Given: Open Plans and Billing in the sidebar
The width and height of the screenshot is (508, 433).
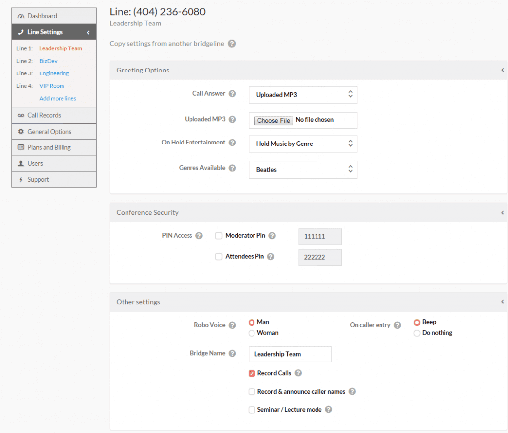Looking at the screenshot, I should click(54, 147).
